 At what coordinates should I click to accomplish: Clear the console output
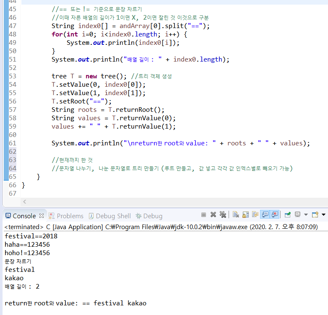[x=236, y=215]
